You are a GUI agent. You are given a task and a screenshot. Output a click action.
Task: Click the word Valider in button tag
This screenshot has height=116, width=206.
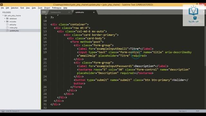coord(179,80)
